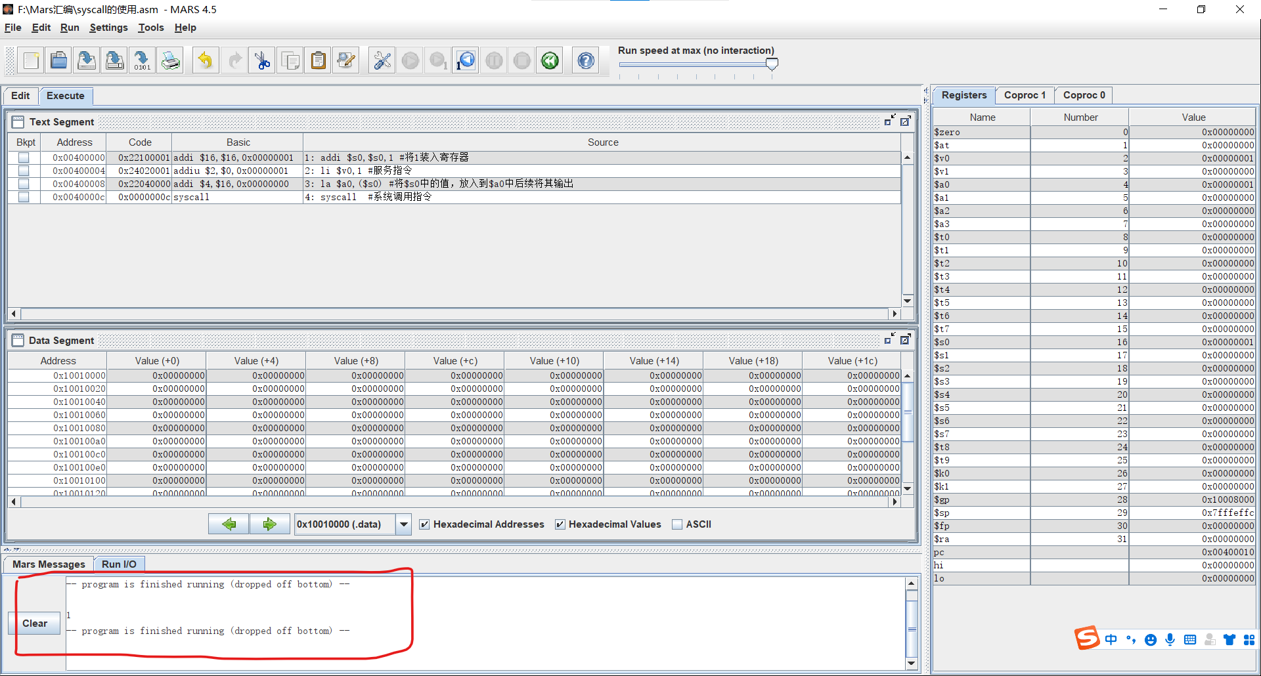
Task: Click the Clear button in Mars Messages
Action: click(x=34, y=623)
